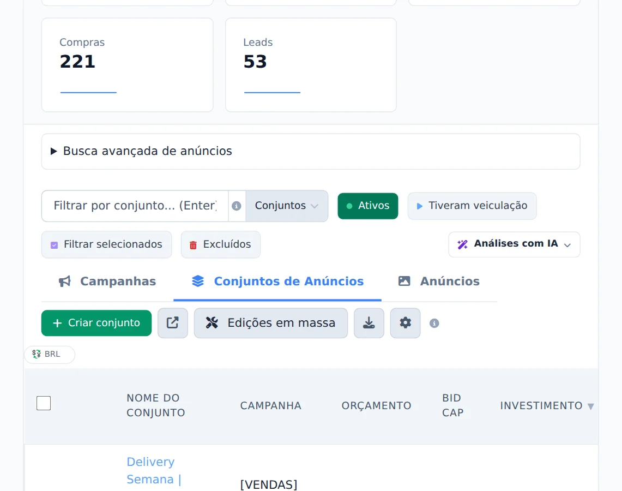
Task: Enable Filtrar selecionados filter
Action: [107, 244]
